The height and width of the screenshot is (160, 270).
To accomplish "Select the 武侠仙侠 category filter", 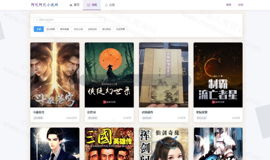I will [x=93, y=29].
